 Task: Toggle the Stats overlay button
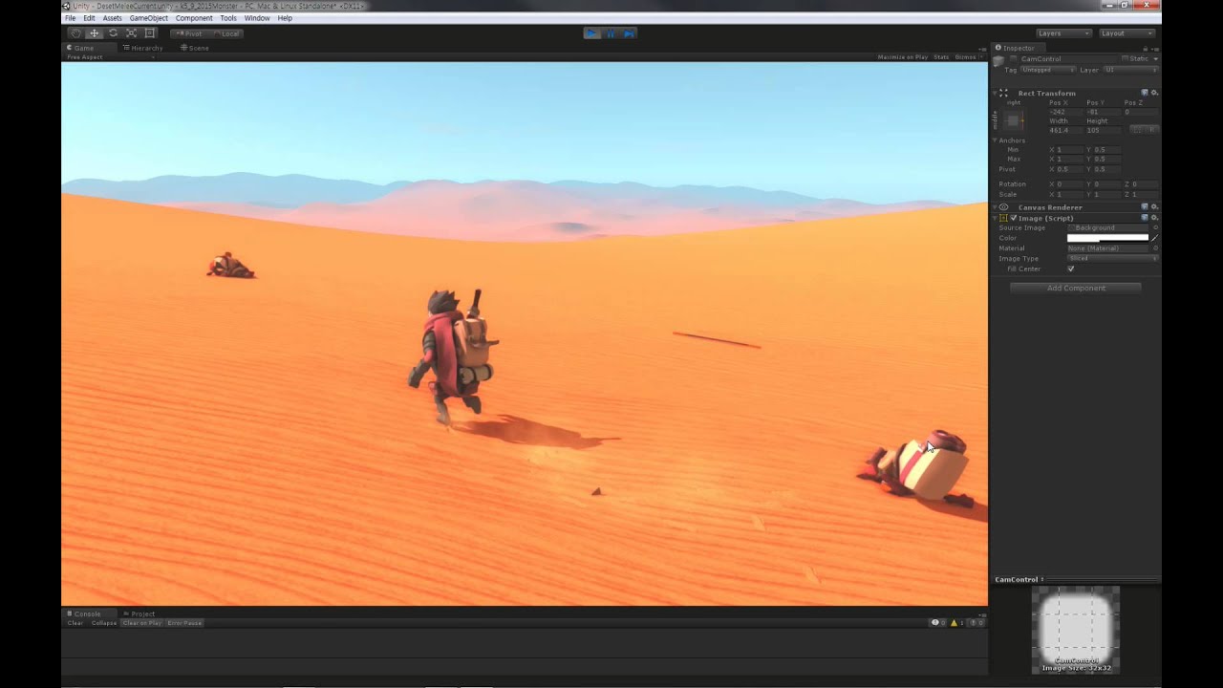click(941, 57)
